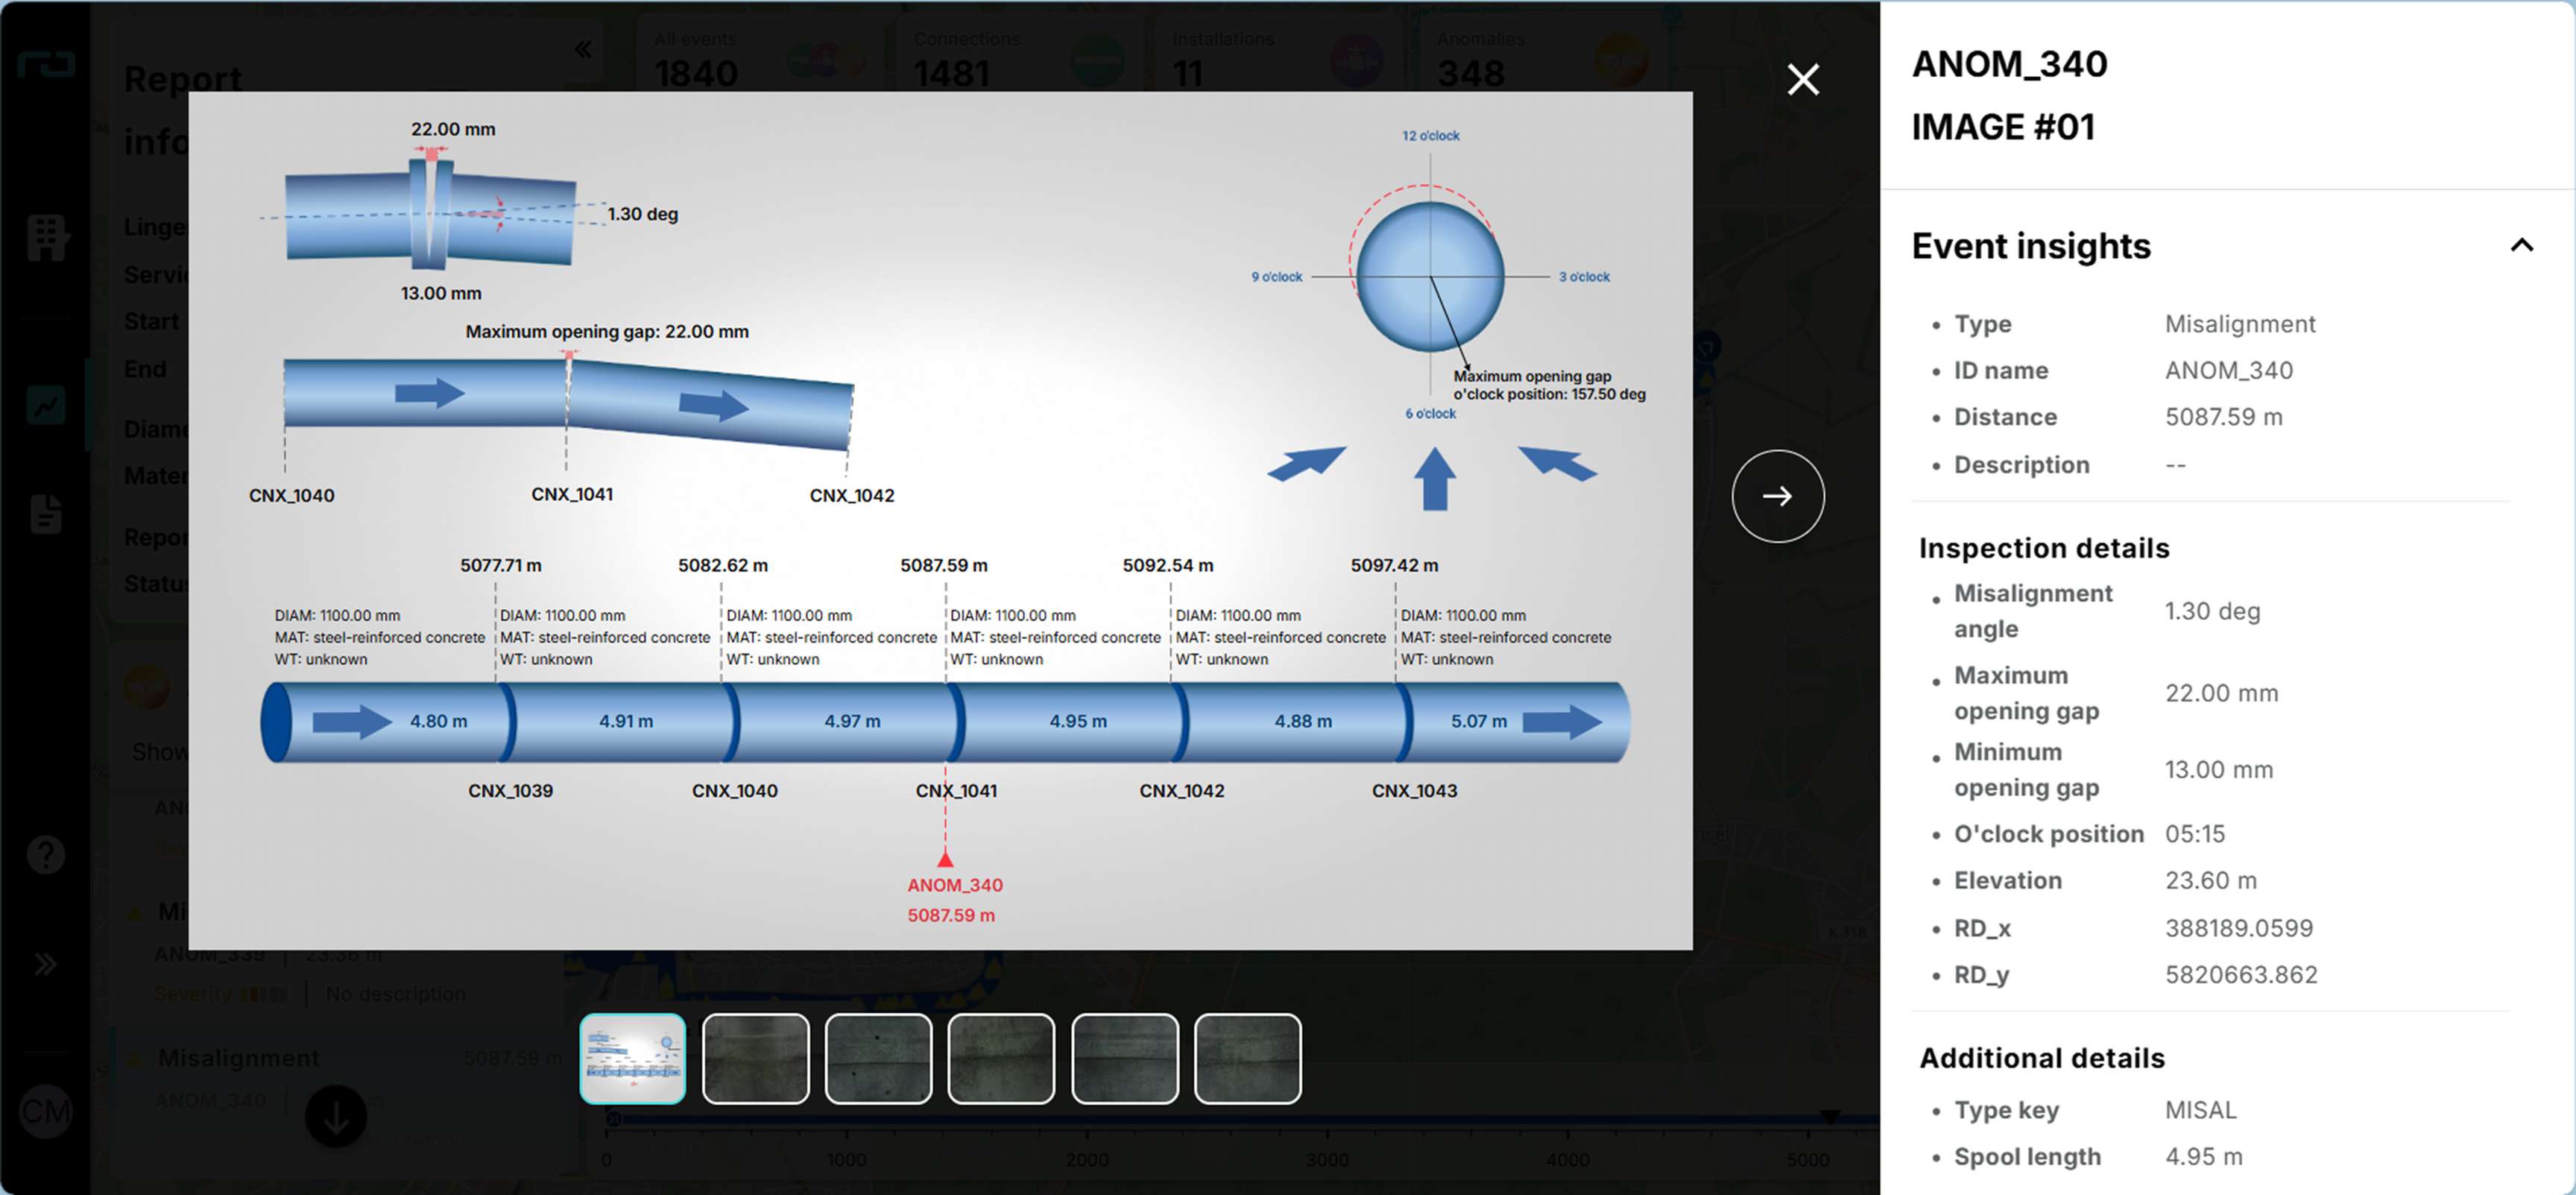2576x1195 pixels.
Task: Click the red ANOM_340 marker label in the diagram
Action: [954, 886]
